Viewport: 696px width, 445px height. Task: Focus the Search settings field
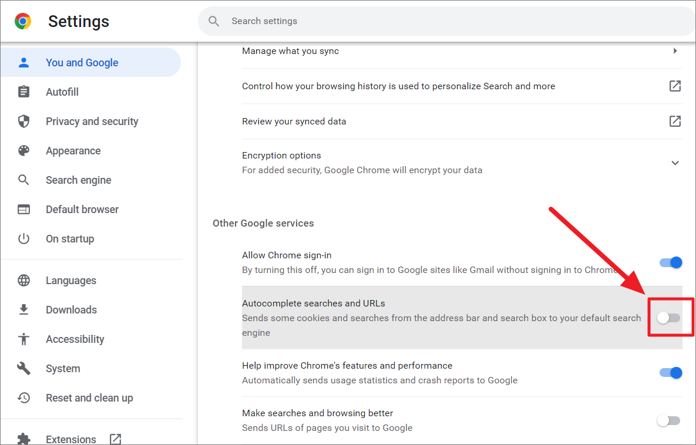[446, 21]
